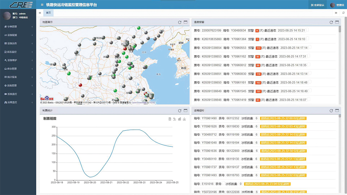Maximize the 返箱超时 panel window icon
Screen dimensions: 347x195
tap(337, 110)
